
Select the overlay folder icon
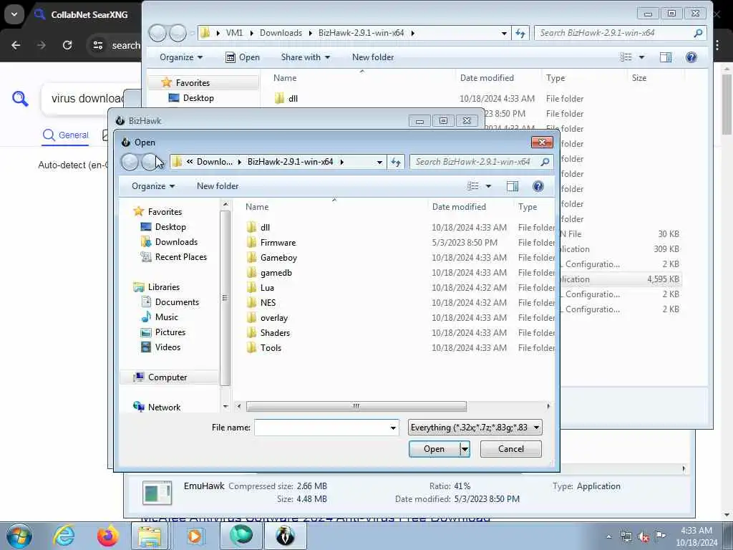coord(252,317)
